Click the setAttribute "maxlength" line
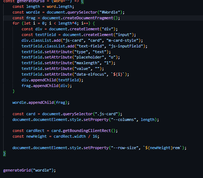 [x=68, y=63]
